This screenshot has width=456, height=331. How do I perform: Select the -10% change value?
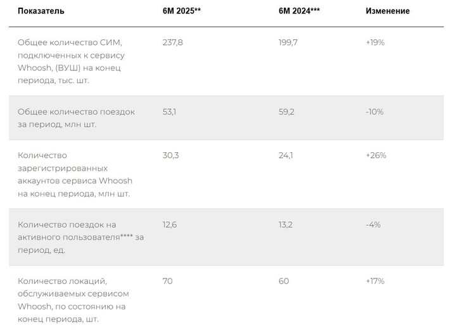374,112
